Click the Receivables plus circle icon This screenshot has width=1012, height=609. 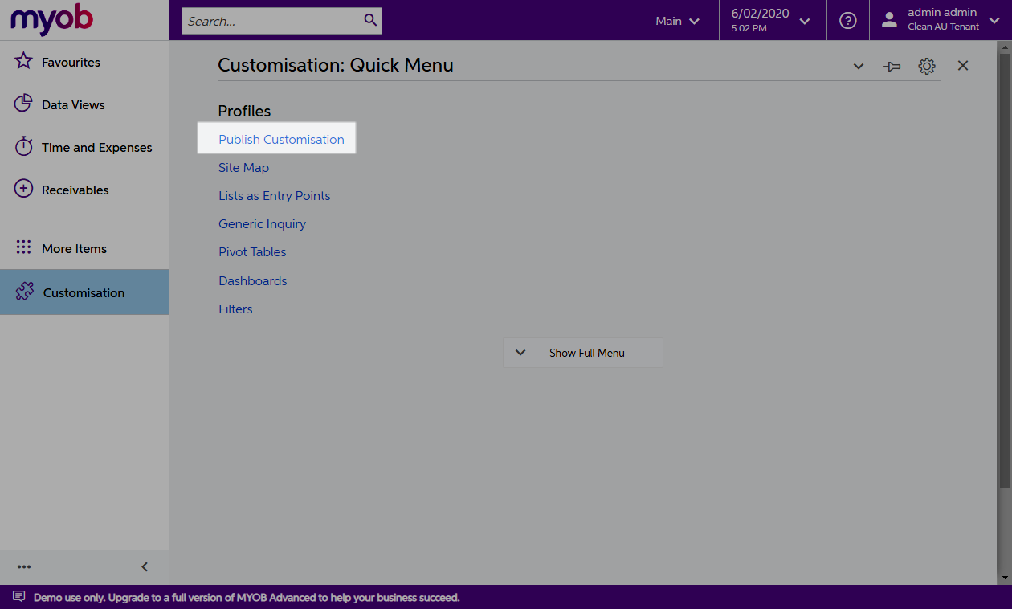[x=24, y=189]
